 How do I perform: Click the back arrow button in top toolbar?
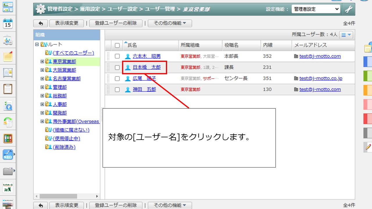pyautogui.click(x=41, y=23)
